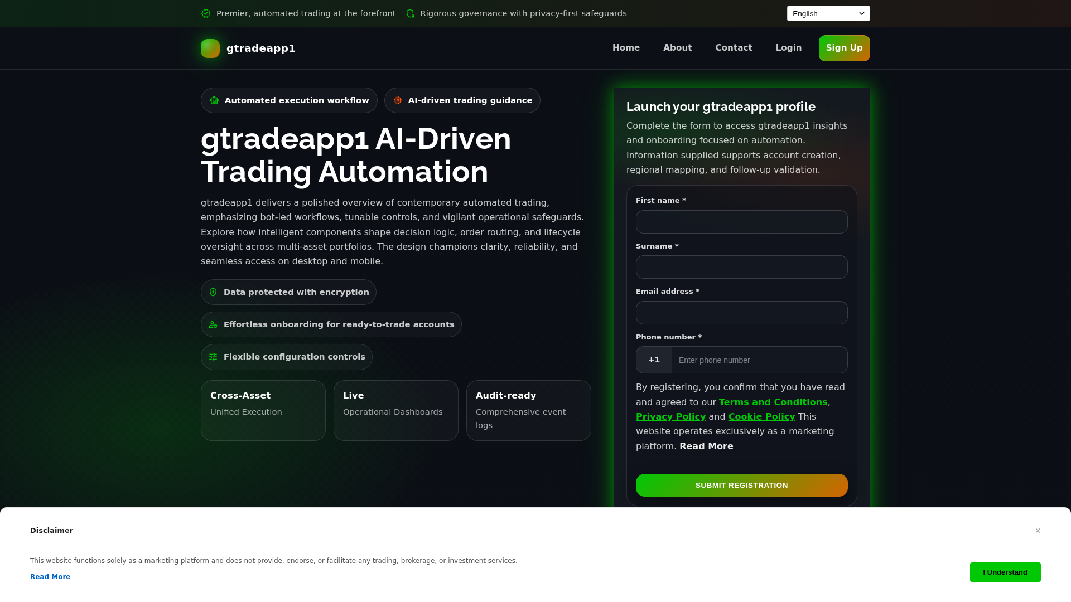Image resolution: width=1071 pixels, height=602 pixels.
Task: Click the gtradeapp1 green logo icon
Action: (x=210, y=48)
